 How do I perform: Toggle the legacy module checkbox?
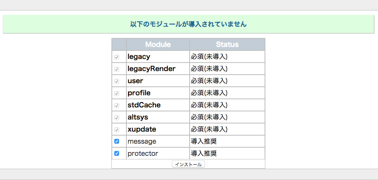click(x=117, y=57)
